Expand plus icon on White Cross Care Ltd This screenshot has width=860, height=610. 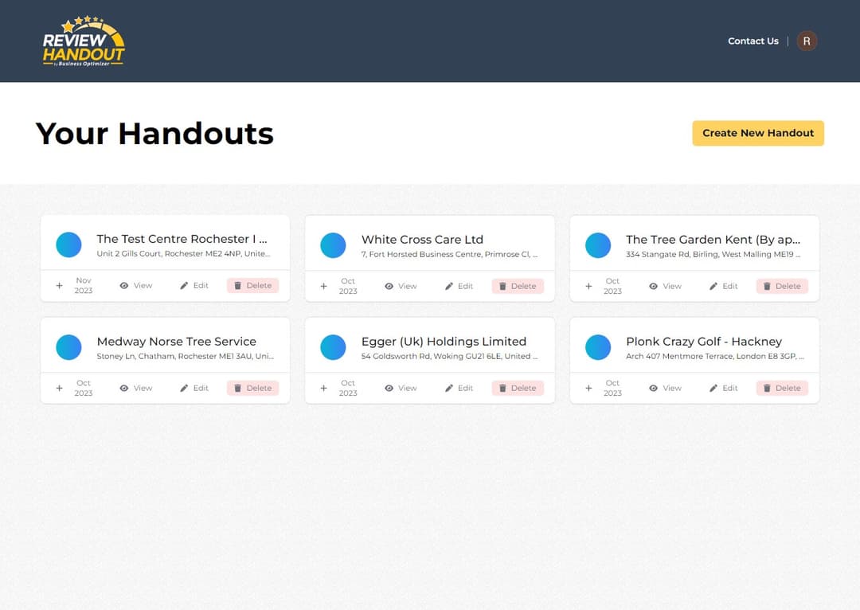click(323, 286)
